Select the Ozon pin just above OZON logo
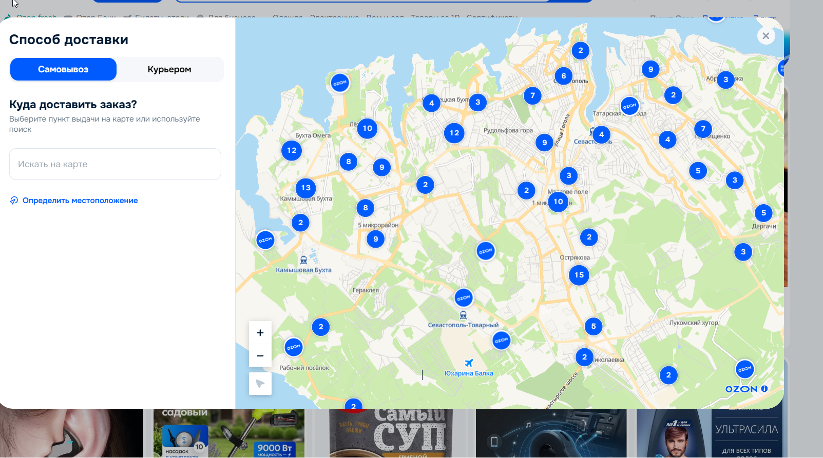 [744, 369]
